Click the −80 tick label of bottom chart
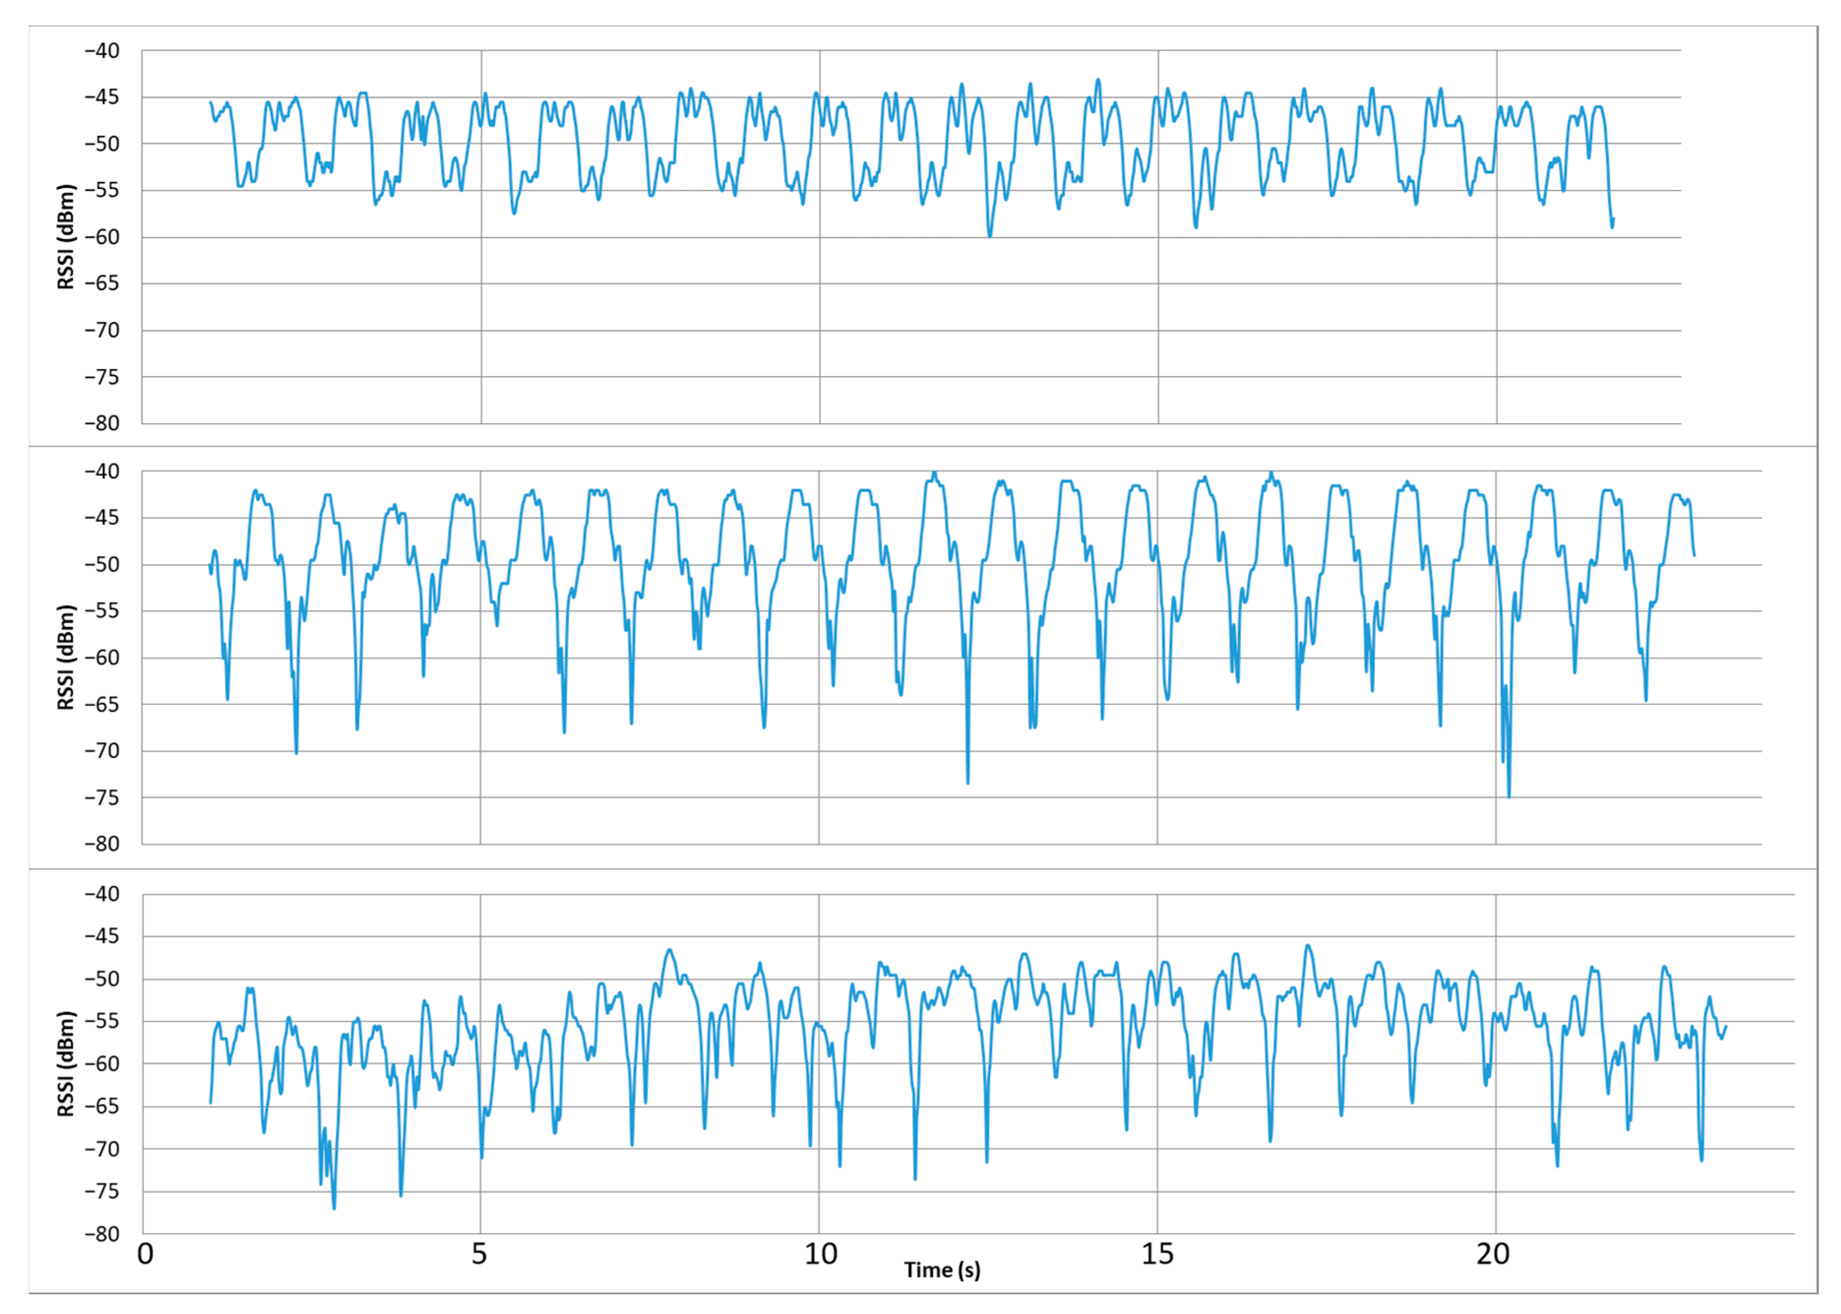The image size is (1841, 1314). (x=102, y=1234)
